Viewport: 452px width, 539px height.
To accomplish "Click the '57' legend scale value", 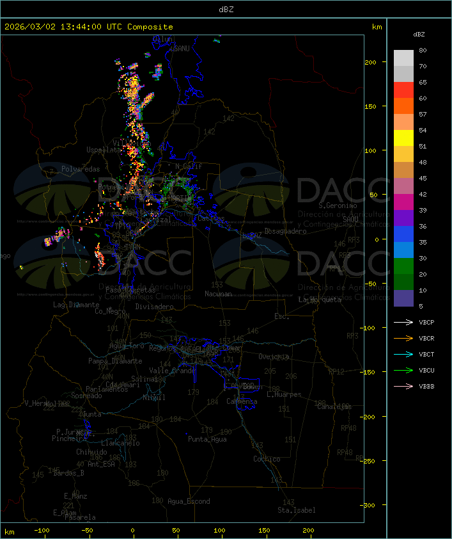I will point(423,114).
